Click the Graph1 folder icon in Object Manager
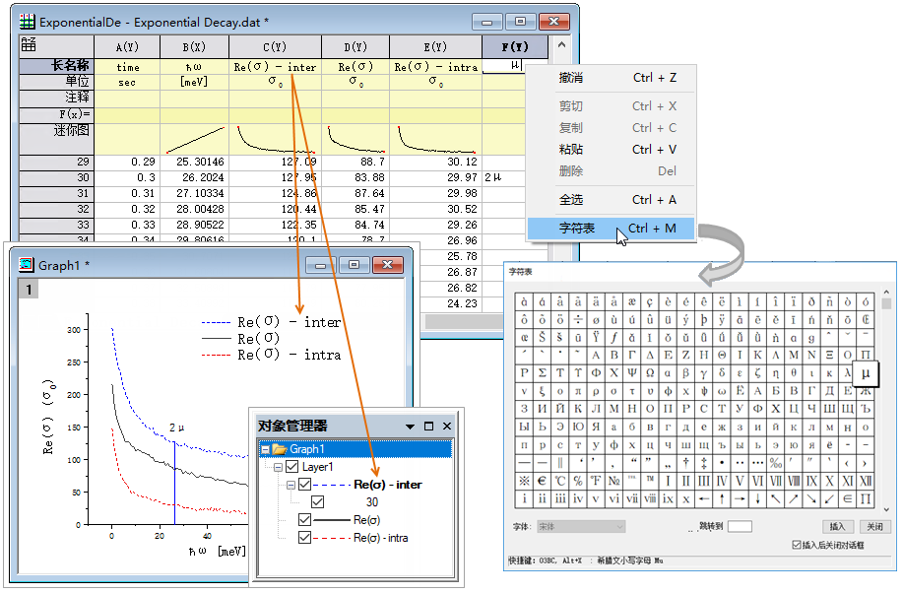The height and width of the screenshot is (593, 903). pos(280,449)
